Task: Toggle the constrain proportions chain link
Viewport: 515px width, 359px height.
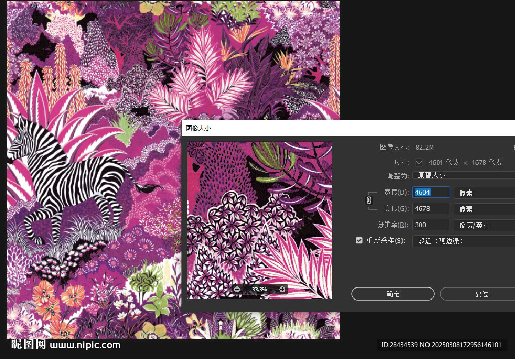Action: (369, 200)
